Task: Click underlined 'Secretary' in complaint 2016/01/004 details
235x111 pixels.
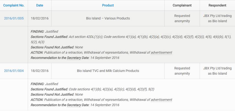Action: 74,105
